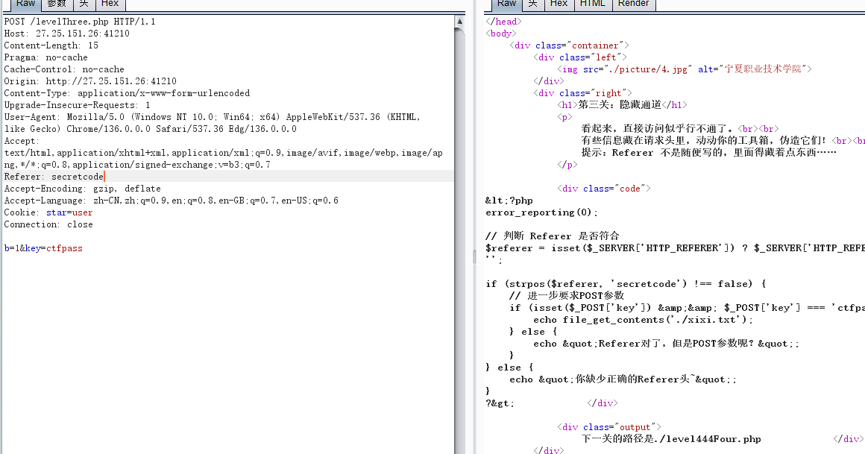This screenshot has height=454, width=865.
Task: Open the request 参数 tab
Action: click(x=56, y=4)
